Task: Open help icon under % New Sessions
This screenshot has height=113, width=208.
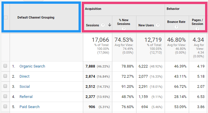Action: click(x=124, y=29)
